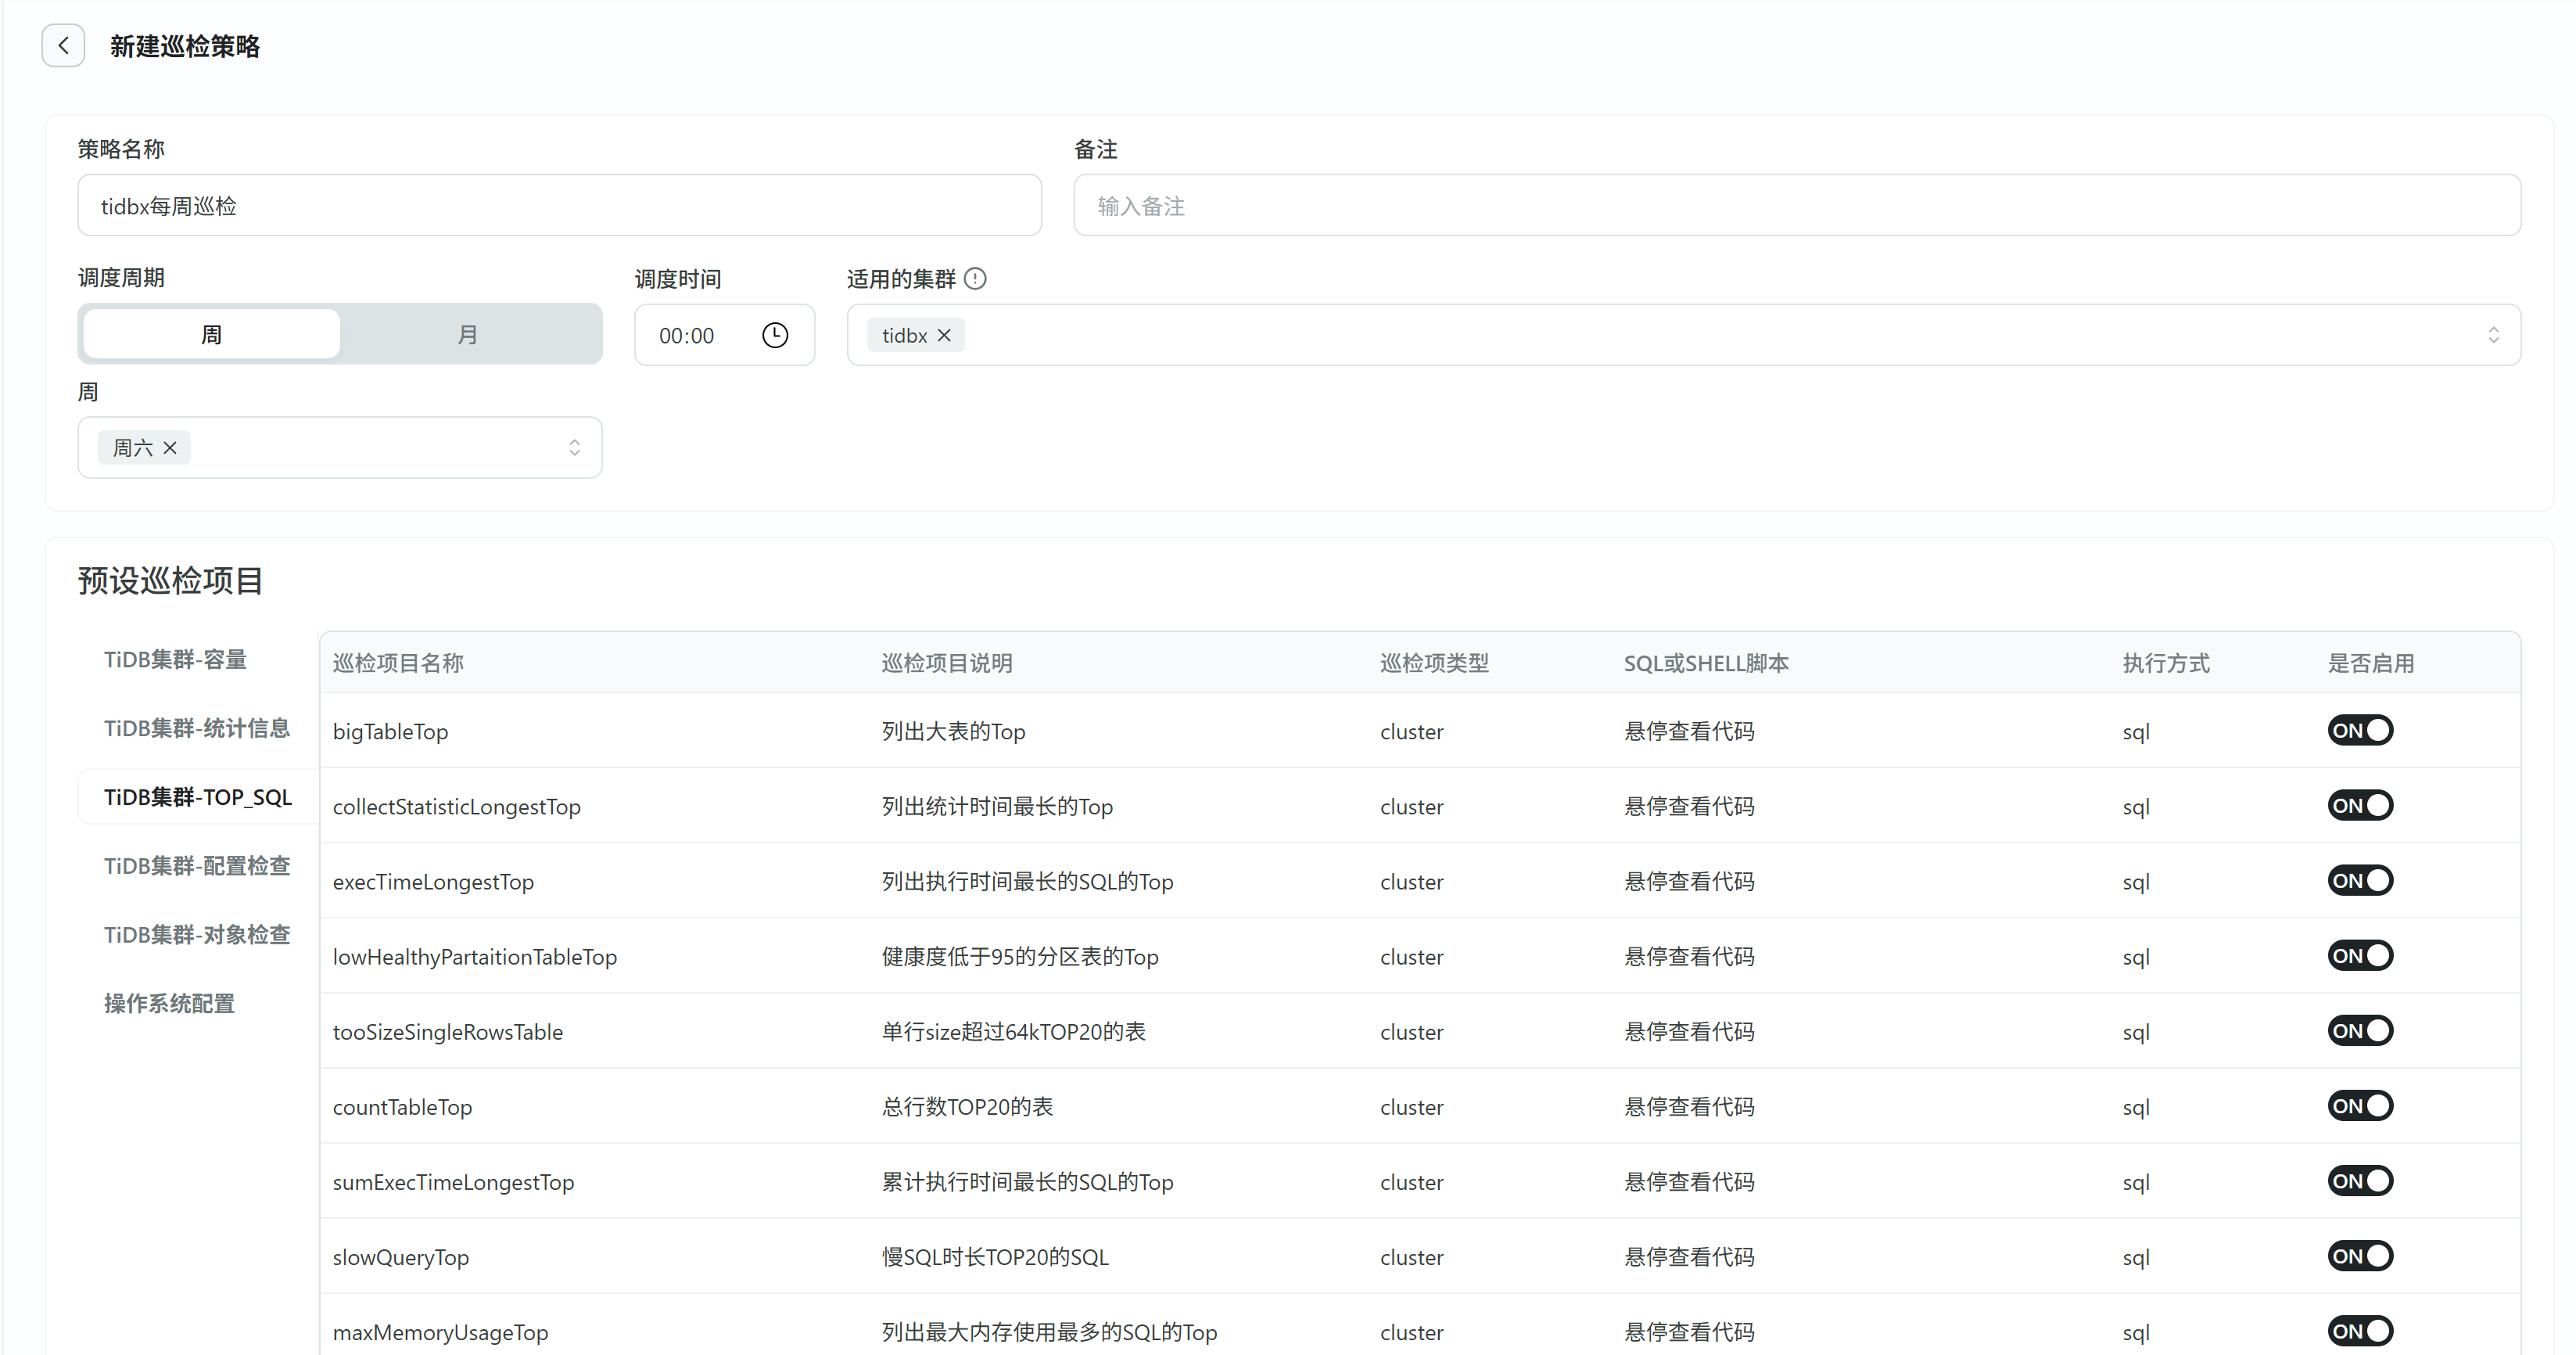Click the back arrow icon

tap(63, 46)
